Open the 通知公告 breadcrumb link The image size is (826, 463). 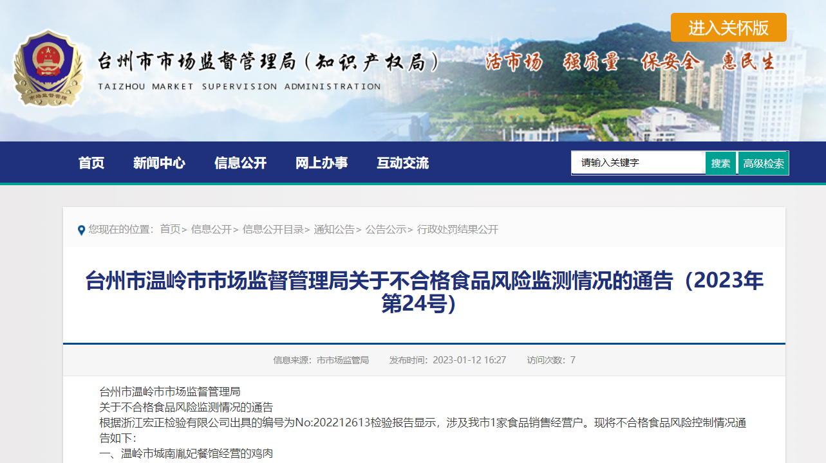(x=334, y=230)
